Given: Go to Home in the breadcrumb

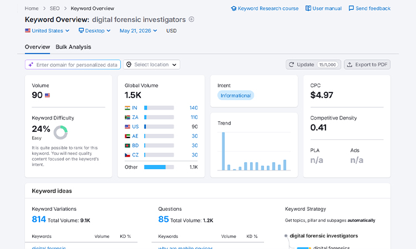Looking at the screenshot, I should pos(32,8).
